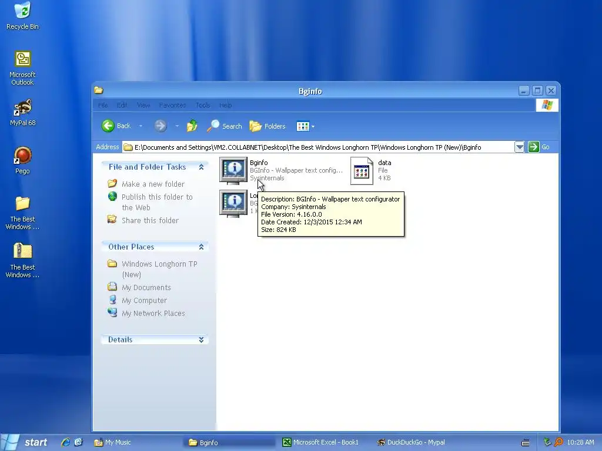
Task: Click Publish this folder to the Web
Action: (156, 202)
